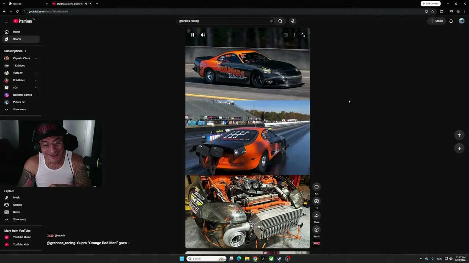Open Microsoft Edge from the taskbar

point(239,259)
